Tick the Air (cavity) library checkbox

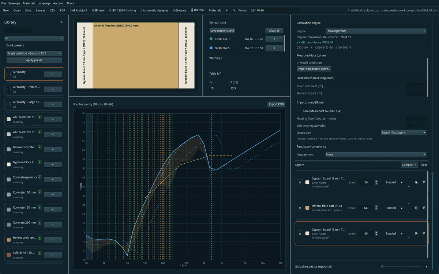(x=9, y=74)
